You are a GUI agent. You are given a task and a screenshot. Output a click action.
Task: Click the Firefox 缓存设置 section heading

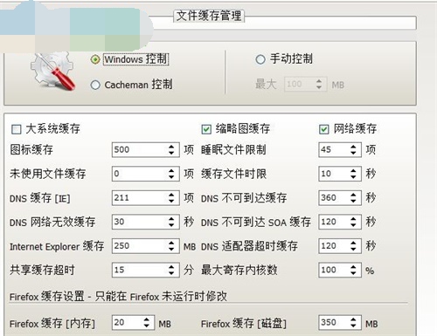point(118,297)
